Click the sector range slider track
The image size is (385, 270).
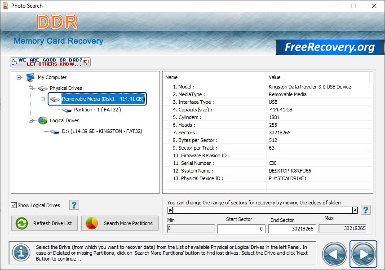[262, 210]
